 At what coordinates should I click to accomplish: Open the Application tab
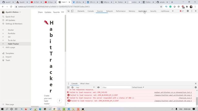[143, 11]
